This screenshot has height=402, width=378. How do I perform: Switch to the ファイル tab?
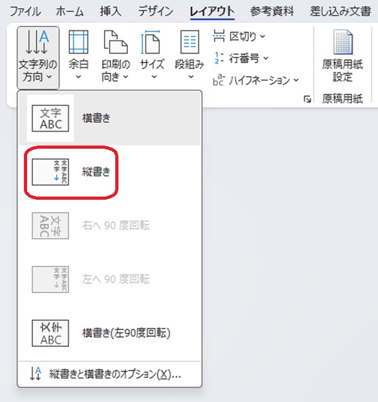click(x=25, y=11)
